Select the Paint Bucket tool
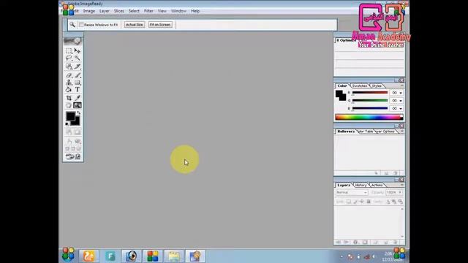Image resolution: width=468 pixels, height=263 pixels. (69, 89)
